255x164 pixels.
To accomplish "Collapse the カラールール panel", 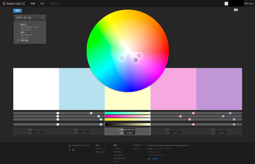I will [x=42, y=18].
